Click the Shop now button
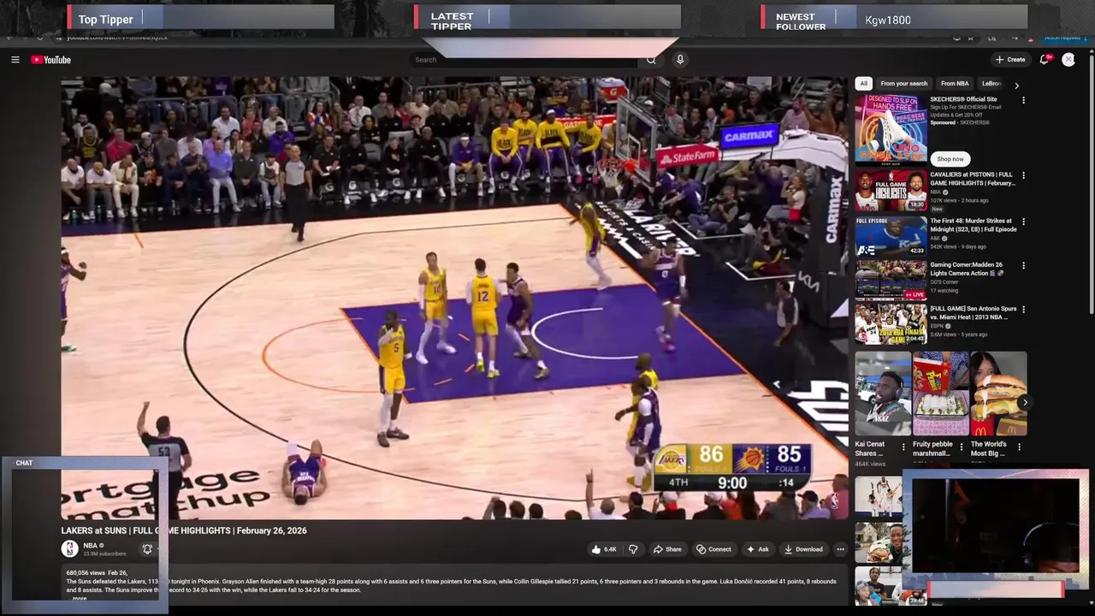The image size is (1095, 616). (x=950, y=159)
